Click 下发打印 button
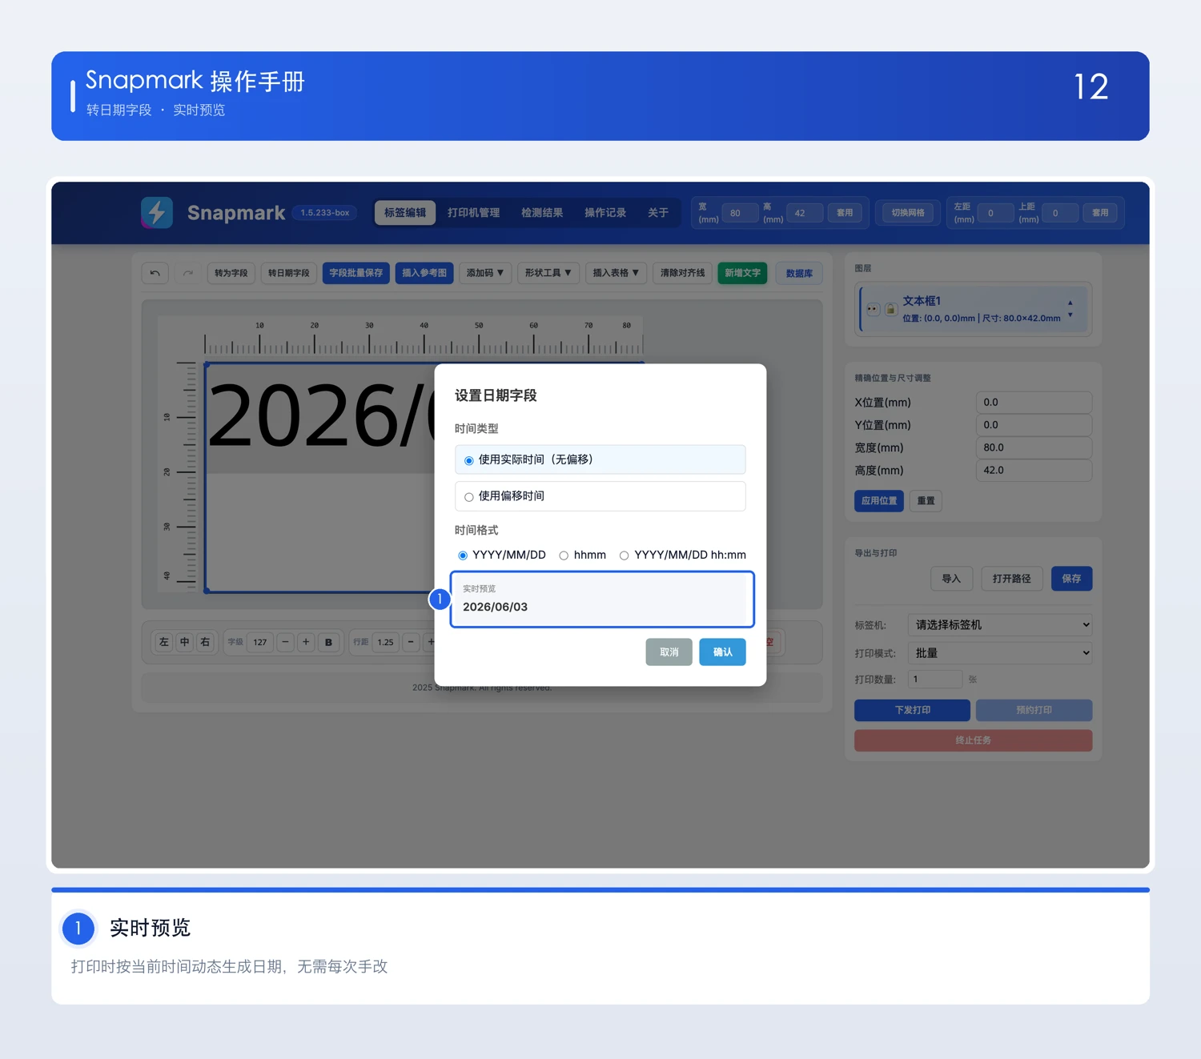 [x=912, y=710]
